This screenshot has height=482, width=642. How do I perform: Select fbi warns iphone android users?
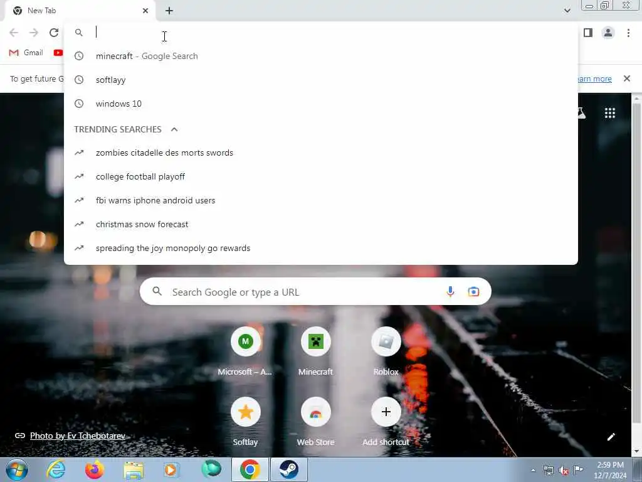click(321, 200)
